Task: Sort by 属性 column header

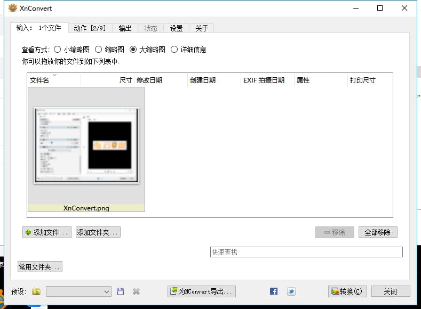Action: (x=321, y=80)
